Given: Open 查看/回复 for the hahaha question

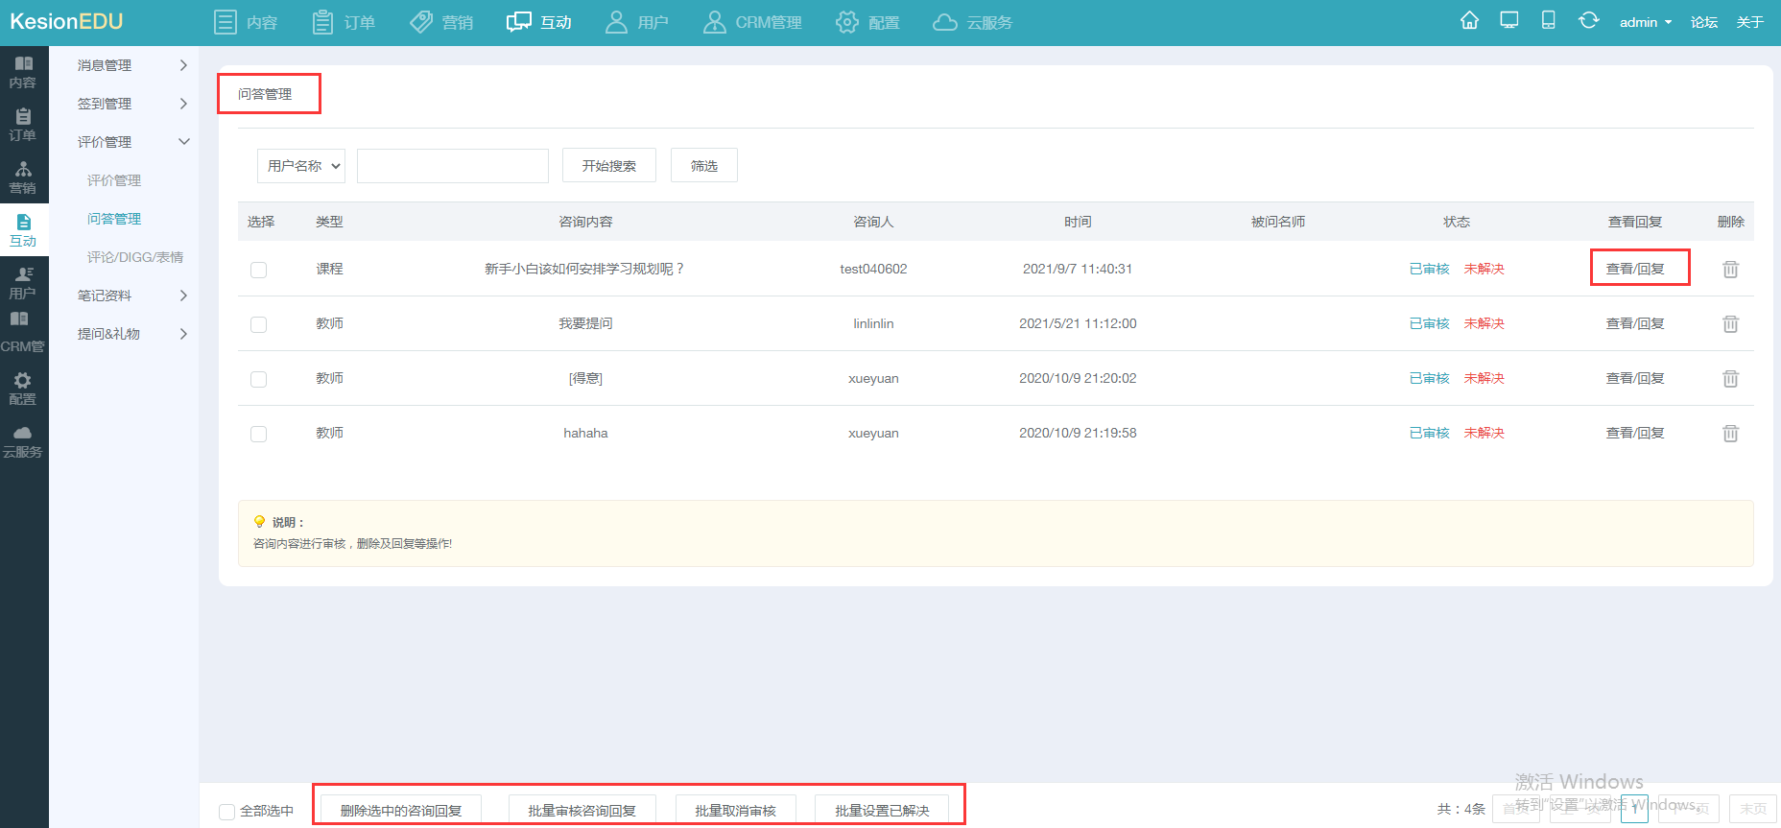Looking at the screenshot, I should coord(1634,434).
